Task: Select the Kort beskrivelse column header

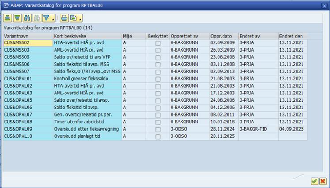Action: 87,36
